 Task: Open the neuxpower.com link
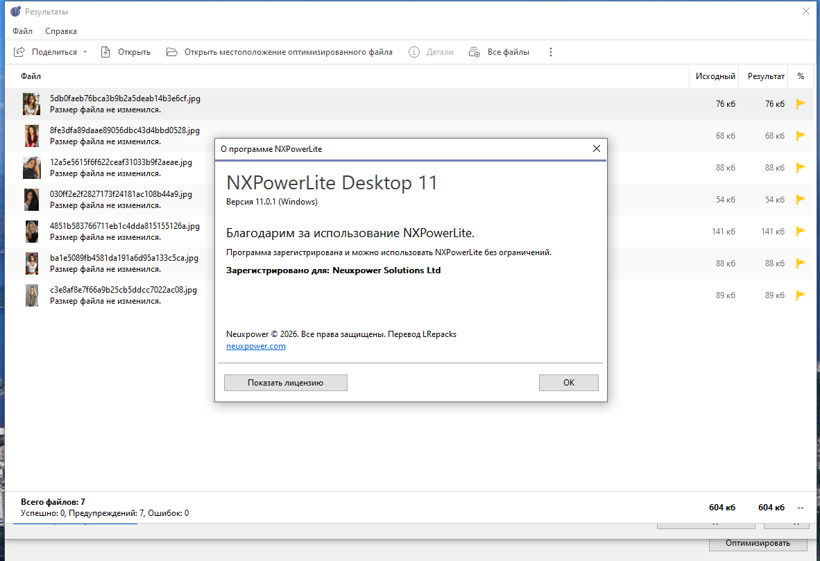pyautogui.click(x=256, y=346)
